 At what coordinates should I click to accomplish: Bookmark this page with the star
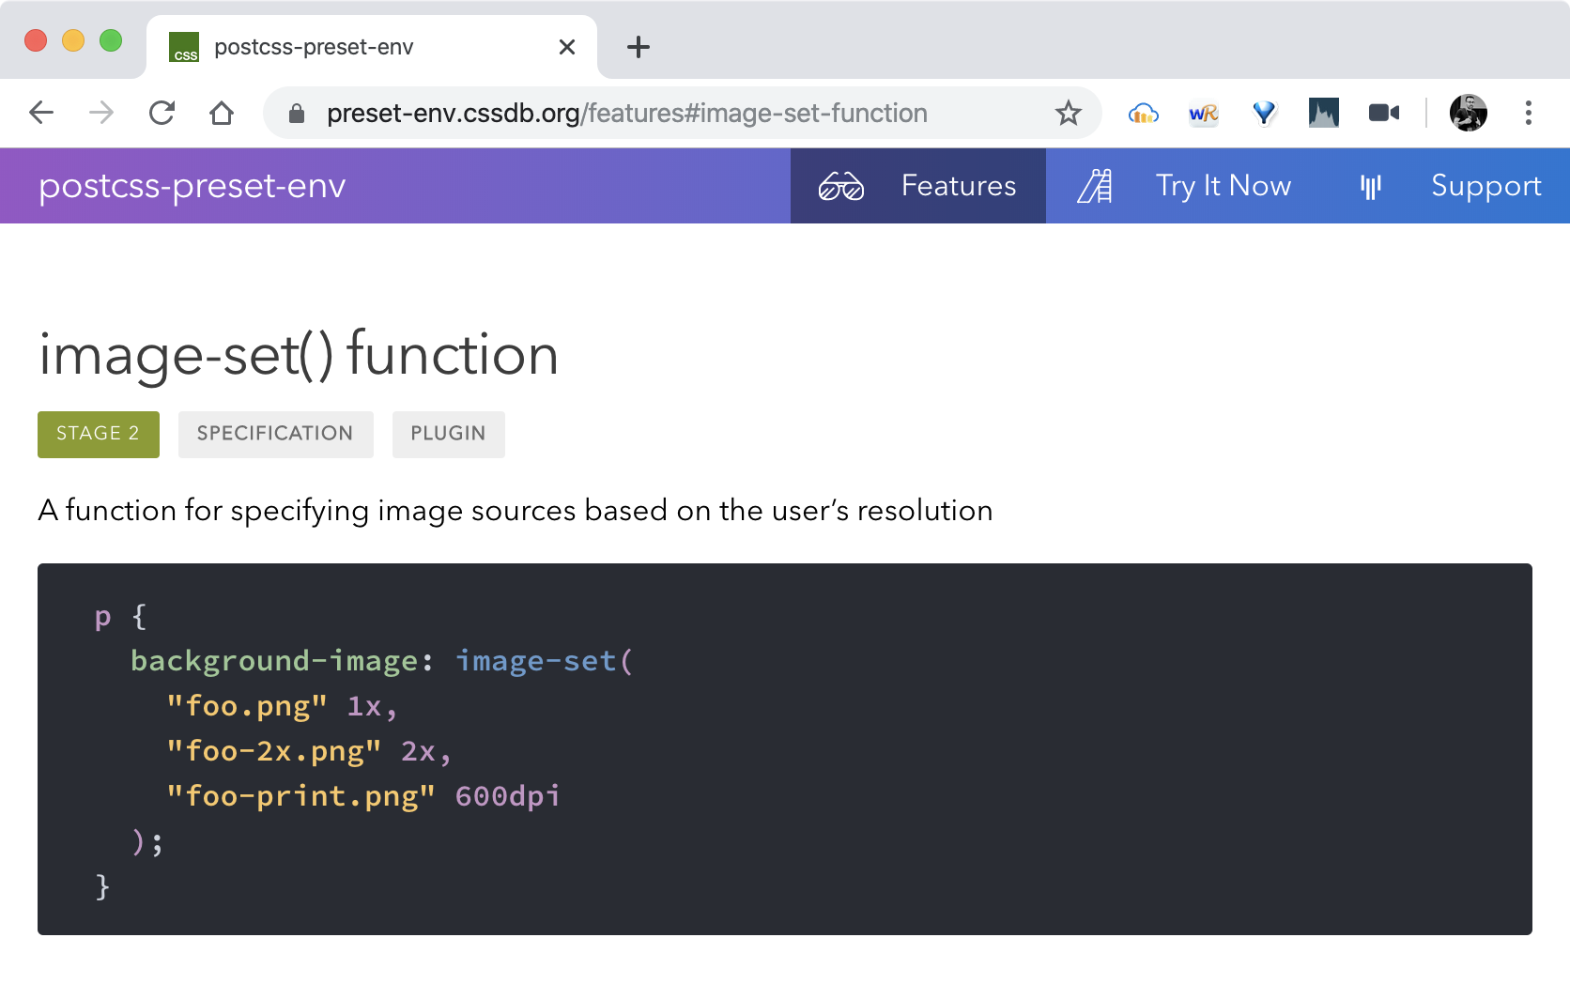(x=1069, y=114)
